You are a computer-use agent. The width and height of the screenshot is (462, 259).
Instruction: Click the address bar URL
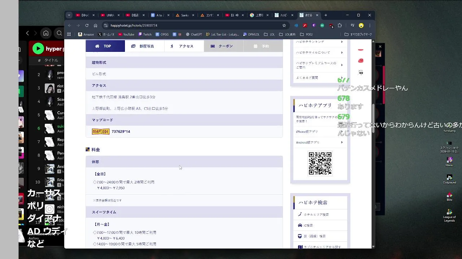click(134, 26)
